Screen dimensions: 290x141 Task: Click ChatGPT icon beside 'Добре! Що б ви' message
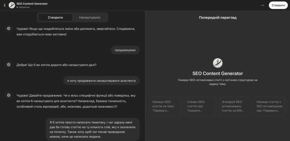pos(9,65)
